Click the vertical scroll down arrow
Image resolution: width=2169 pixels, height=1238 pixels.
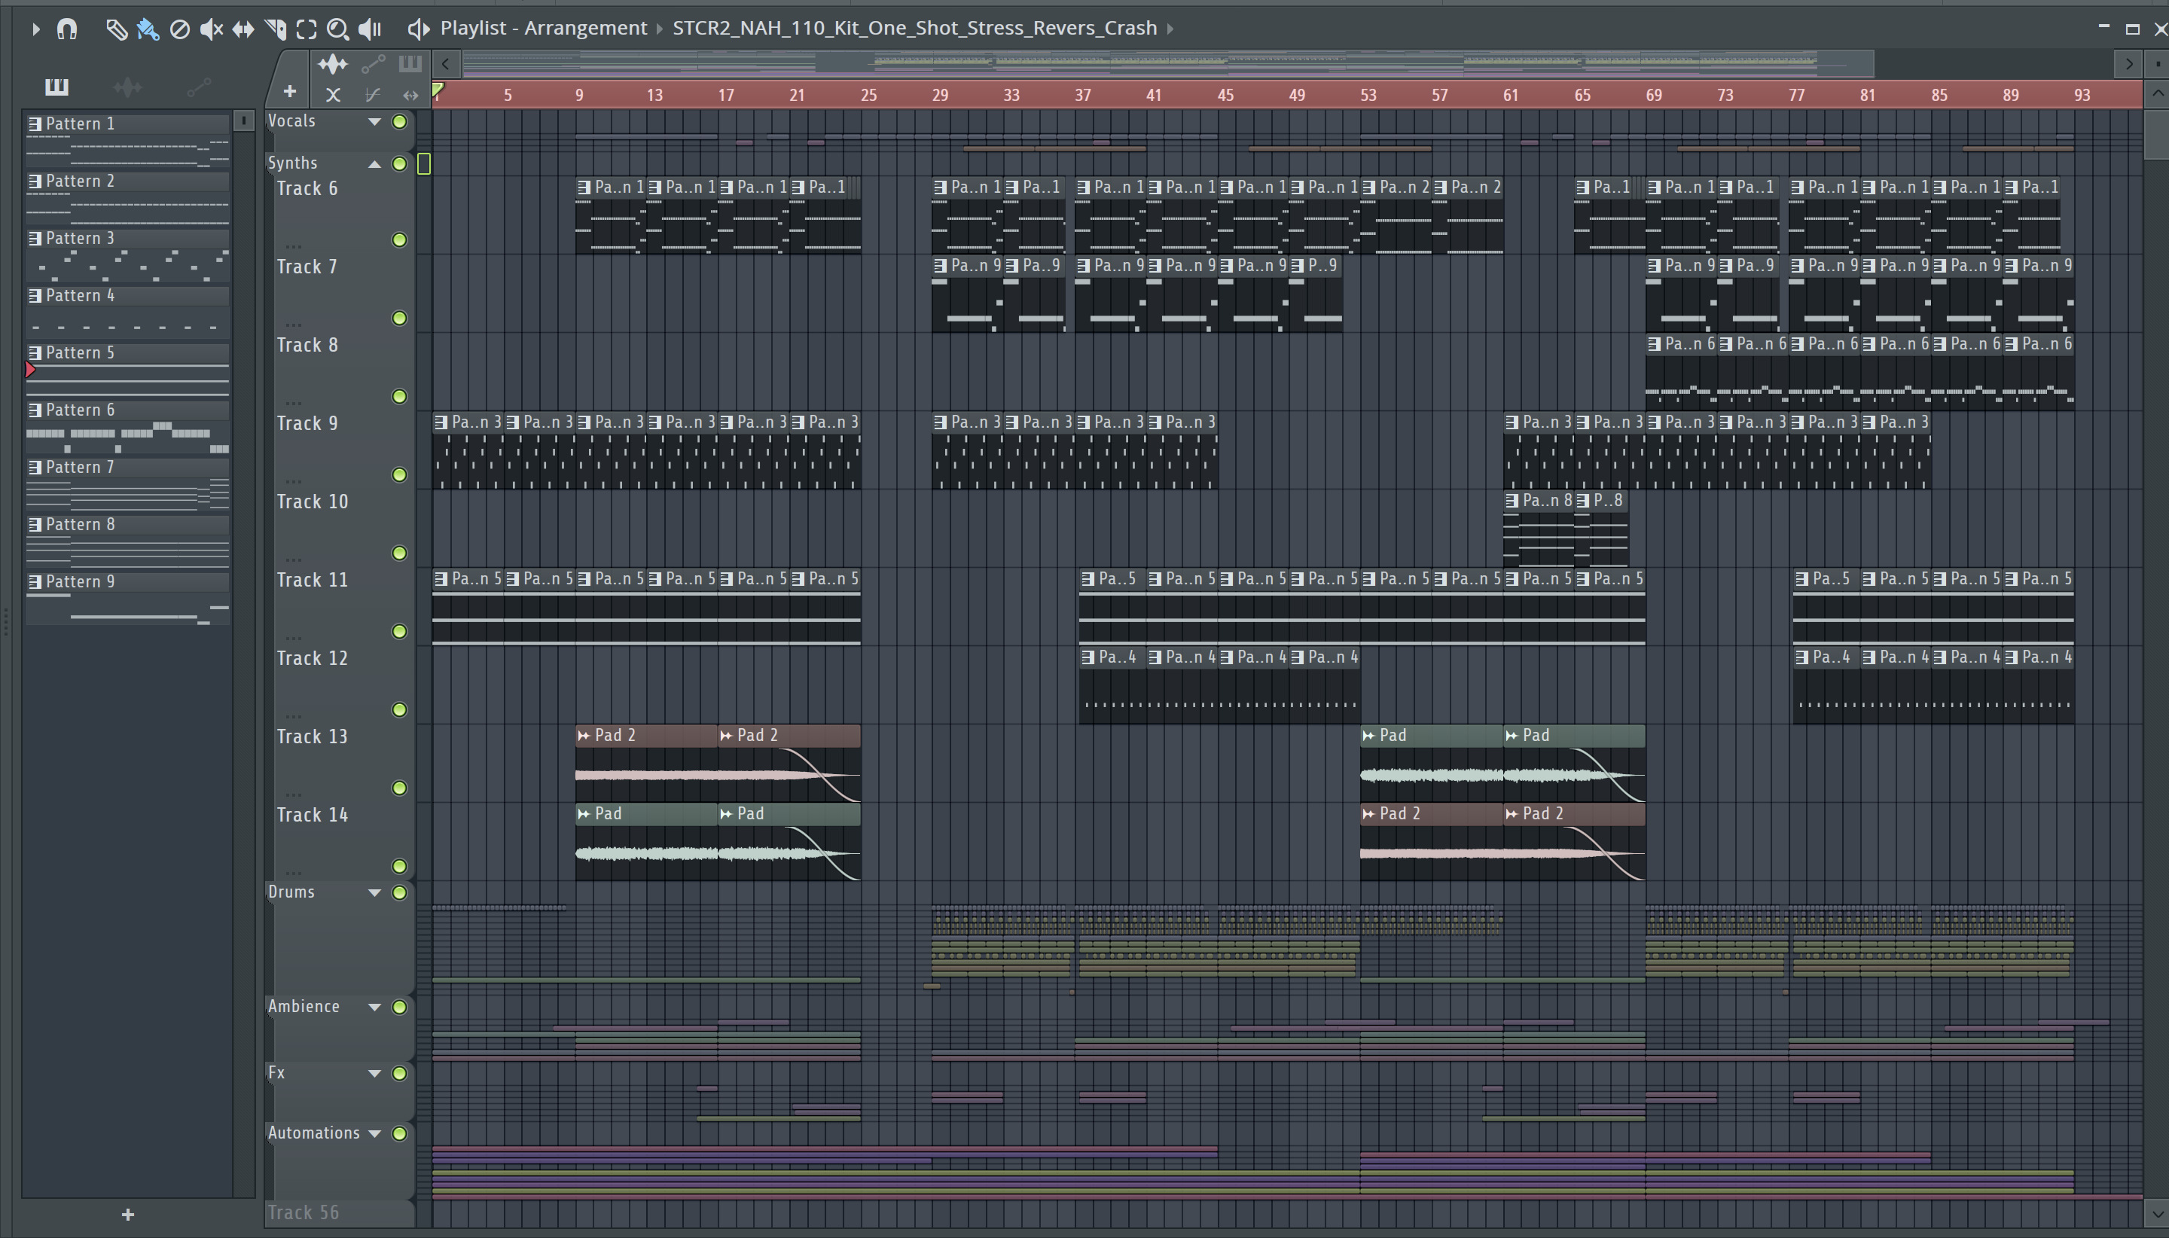pos(2157,1213)
